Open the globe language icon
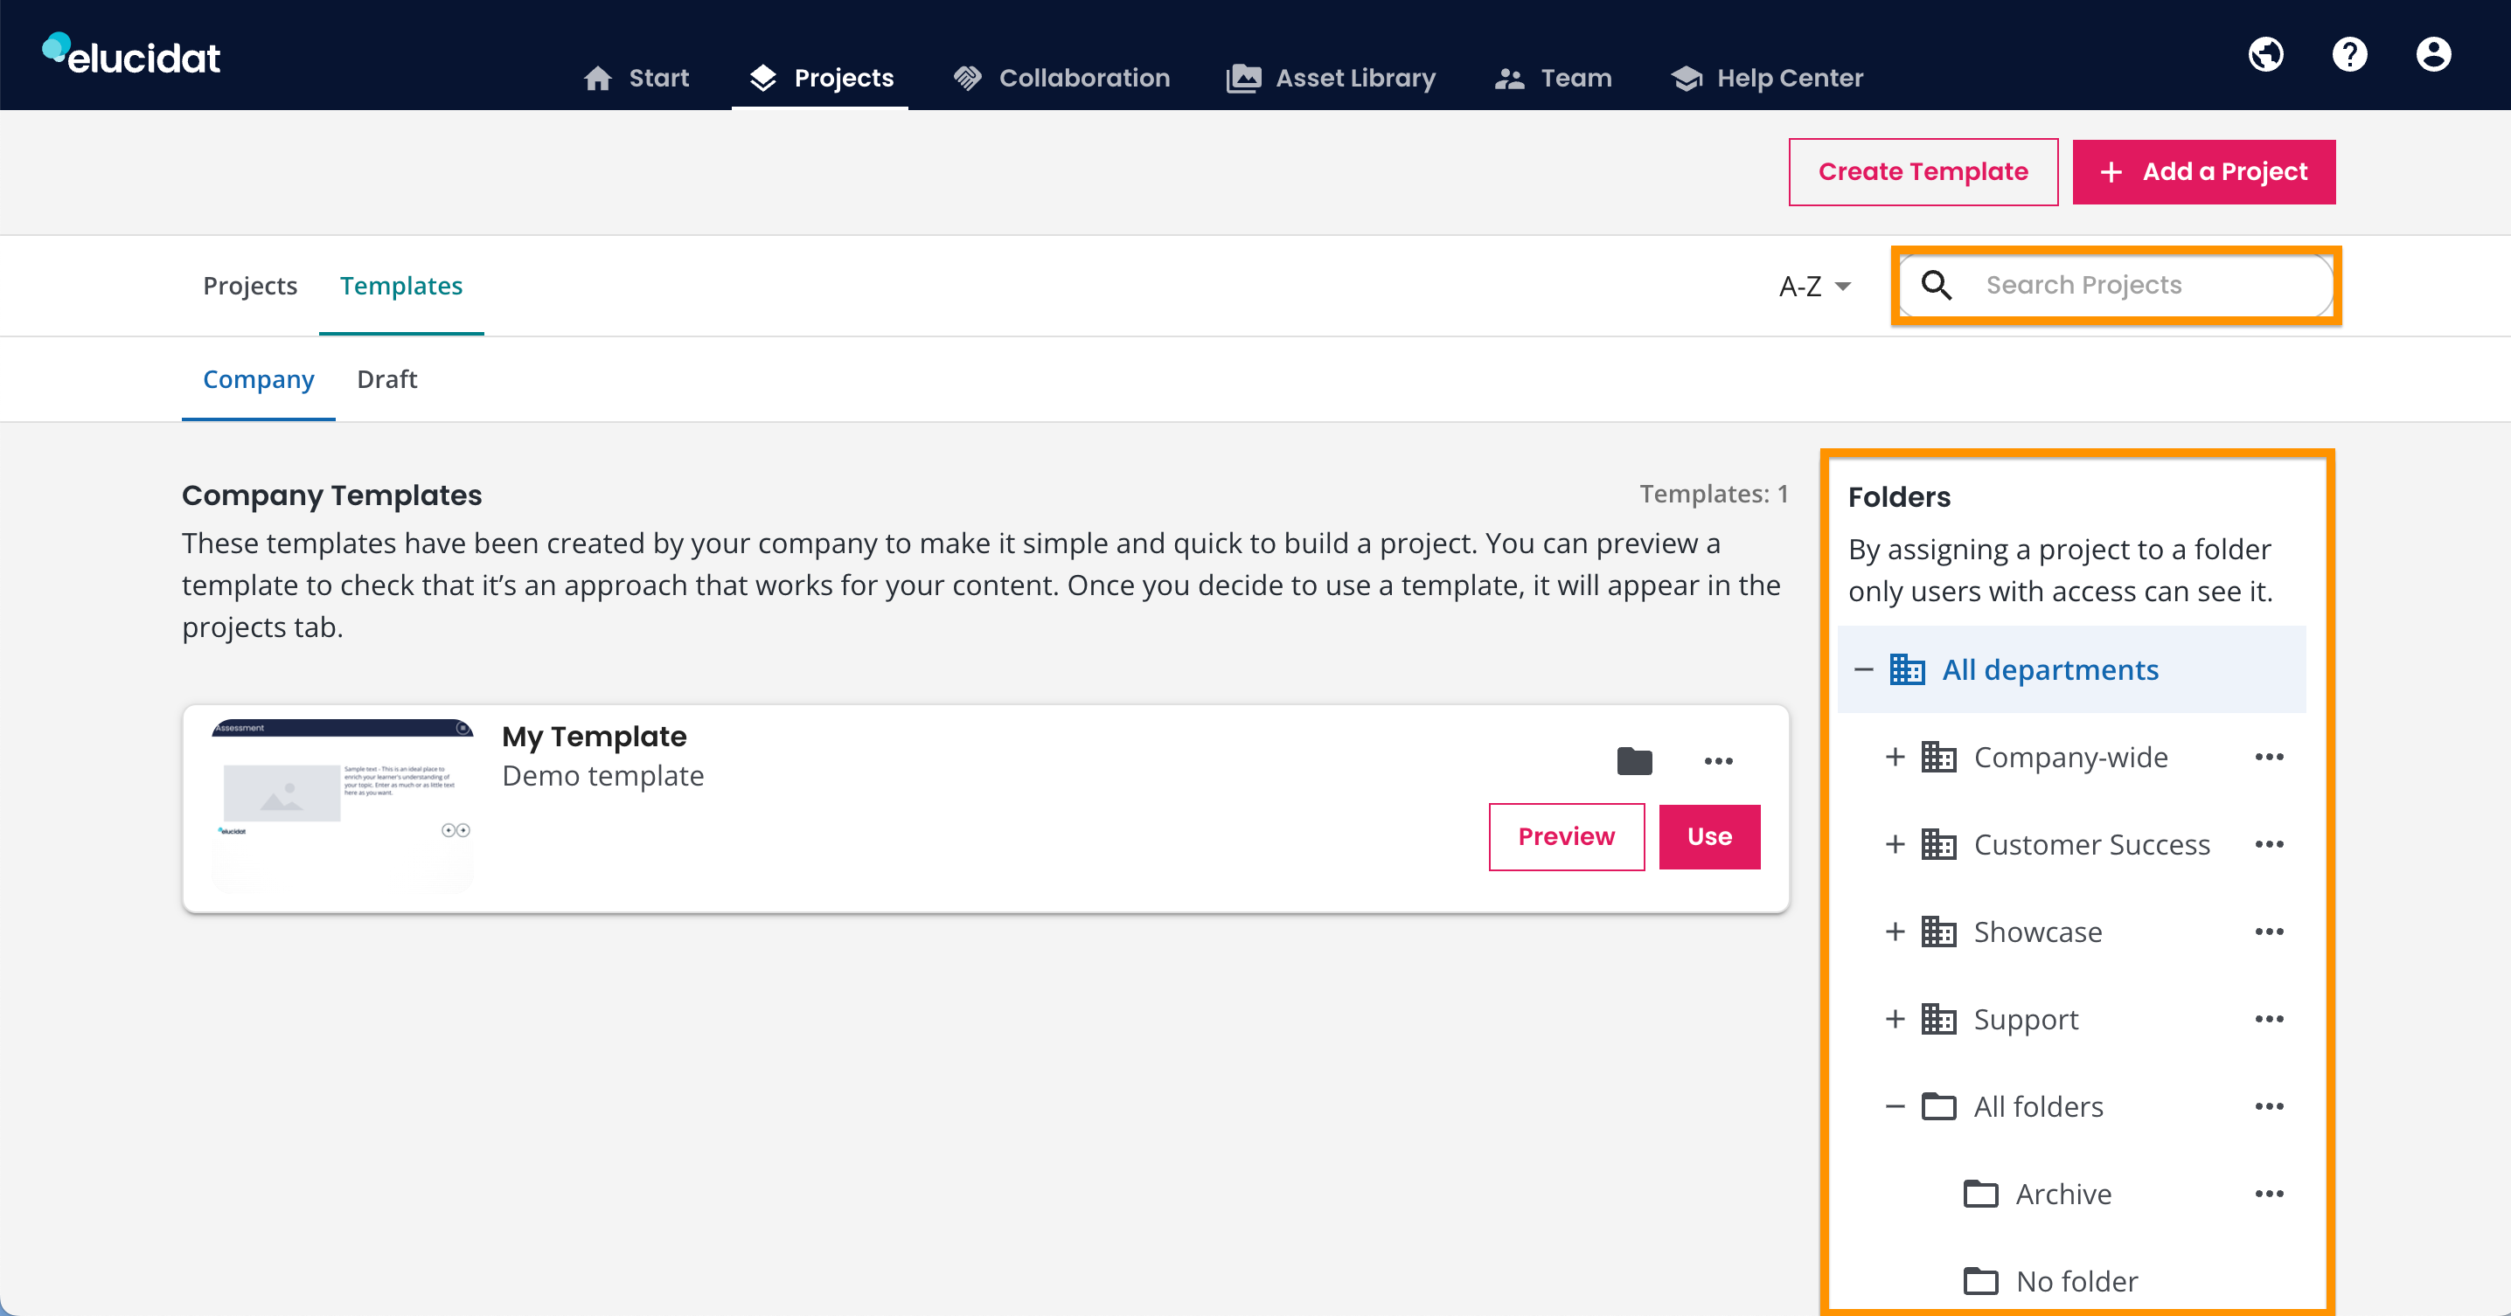The height and width of the screenshot is (1316, 2511). coord(2265,54)
